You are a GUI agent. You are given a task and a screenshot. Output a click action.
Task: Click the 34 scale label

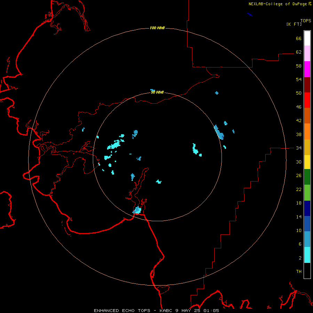[299, 148]
